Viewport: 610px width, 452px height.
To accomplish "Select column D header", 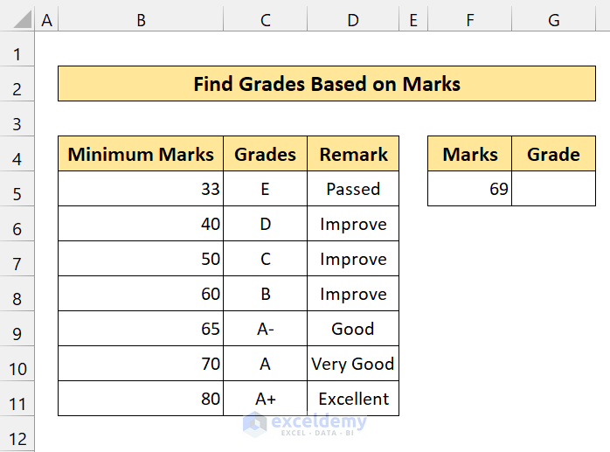I will [353, 19].
